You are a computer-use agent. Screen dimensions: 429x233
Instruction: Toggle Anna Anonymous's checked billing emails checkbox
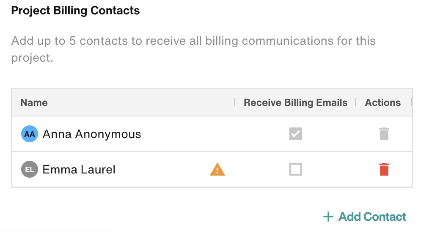coord(296,134)
